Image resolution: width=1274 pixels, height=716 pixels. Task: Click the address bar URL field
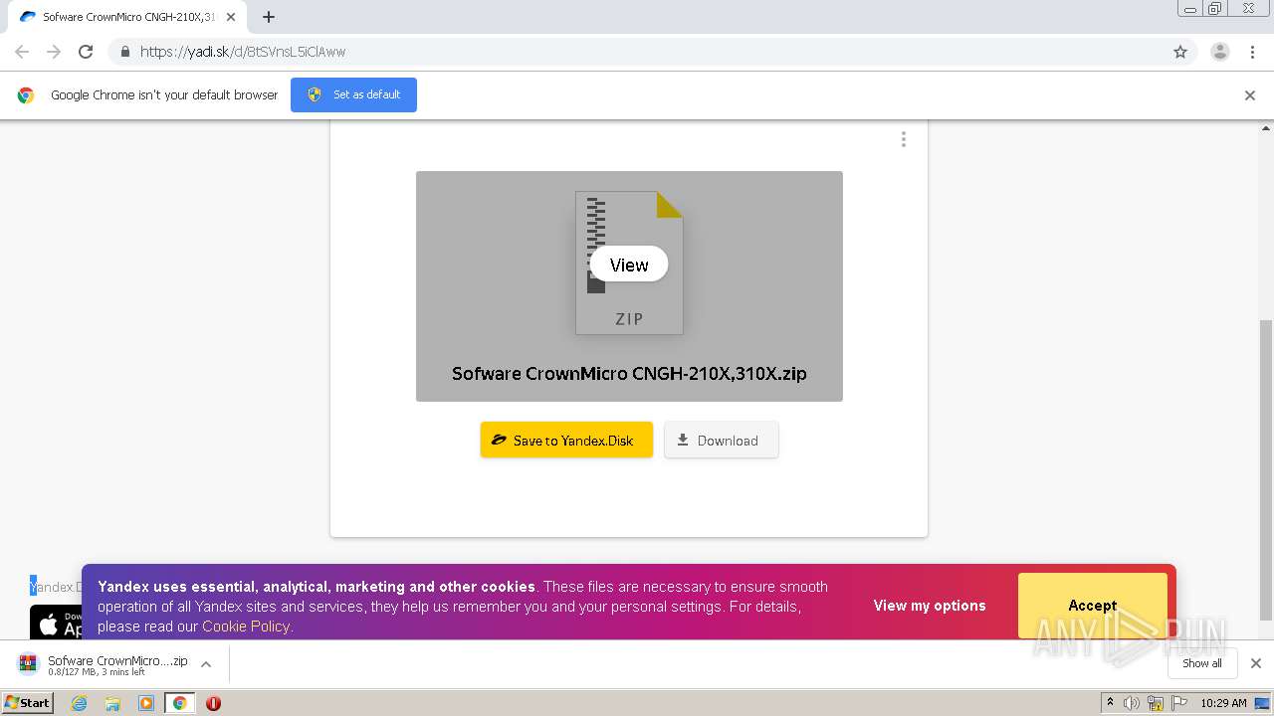(637, 52)
